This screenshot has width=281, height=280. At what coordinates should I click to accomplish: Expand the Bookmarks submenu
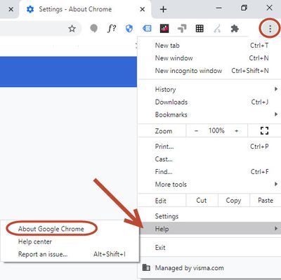click(209, 114)
